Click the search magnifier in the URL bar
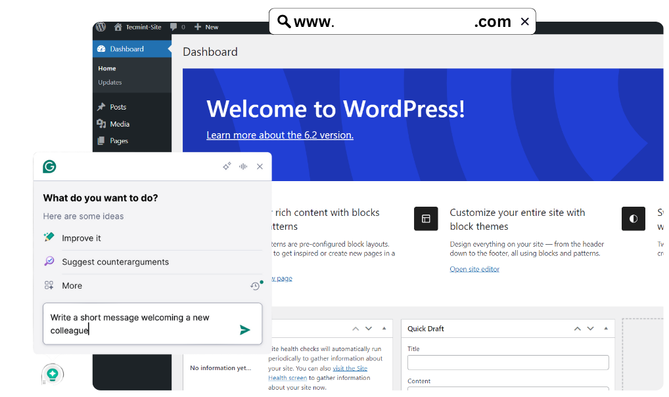 pyautogui.click(x=284, y=21)
